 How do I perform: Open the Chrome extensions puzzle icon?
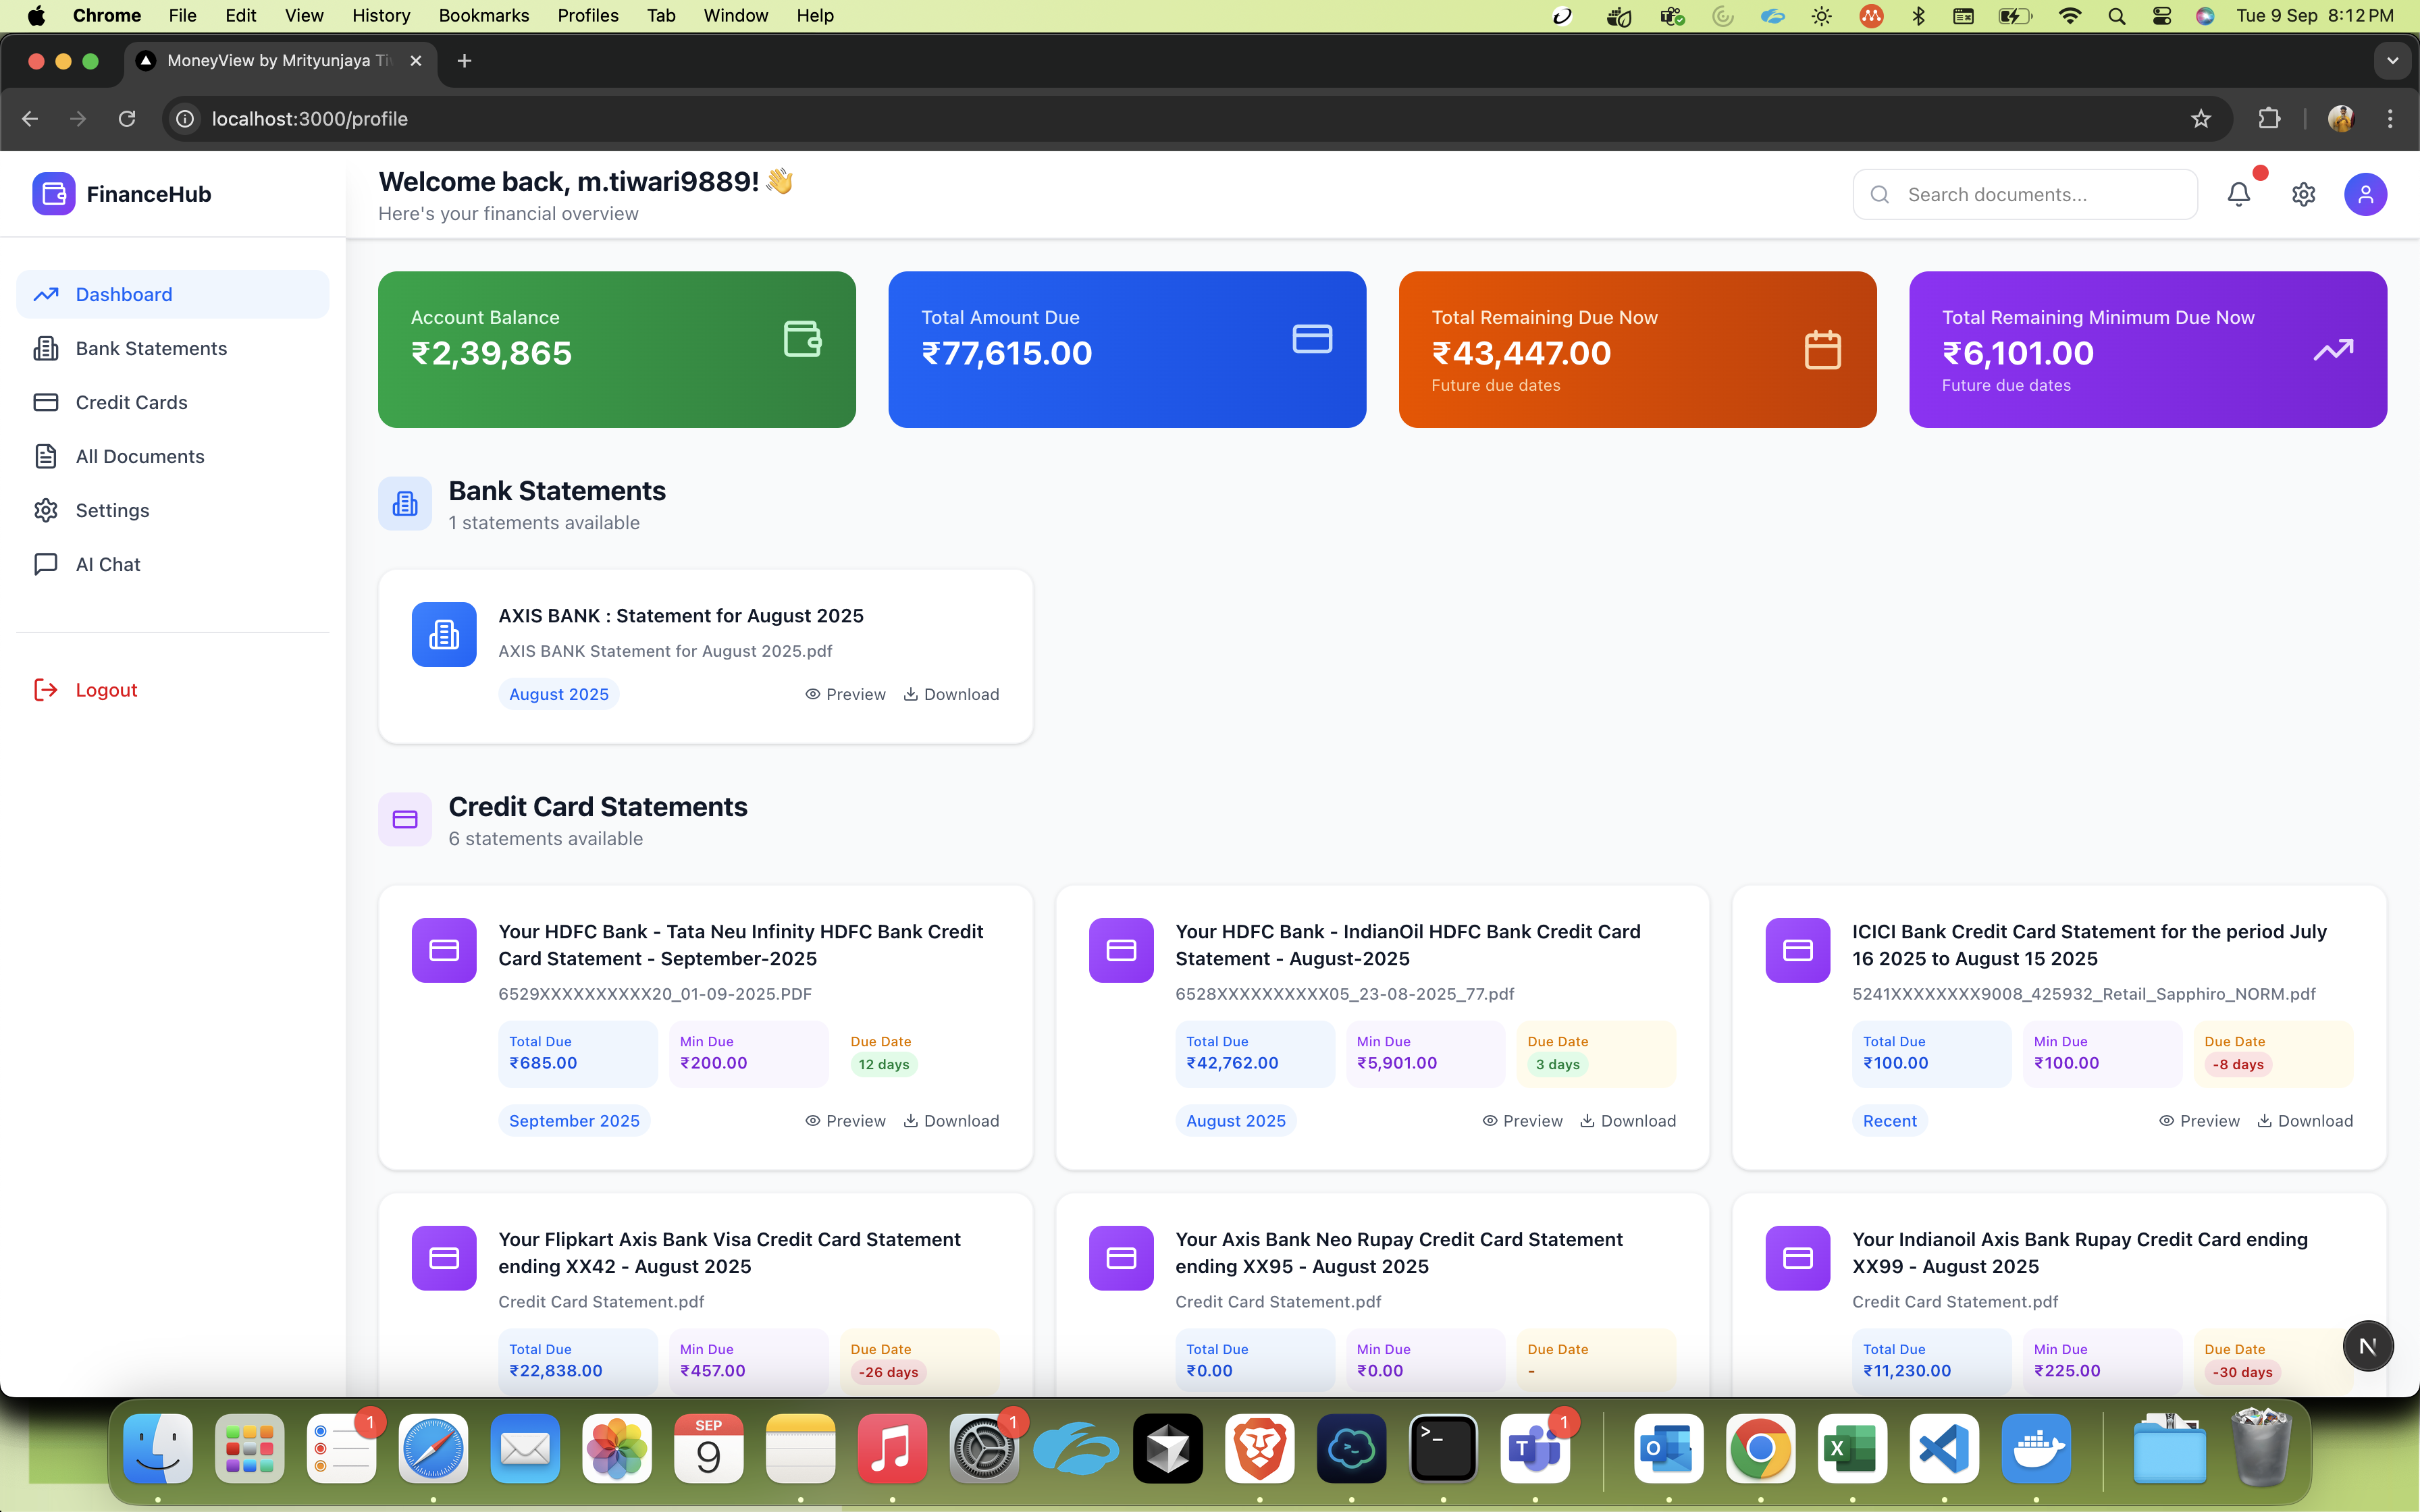[x=2269, y=119]
